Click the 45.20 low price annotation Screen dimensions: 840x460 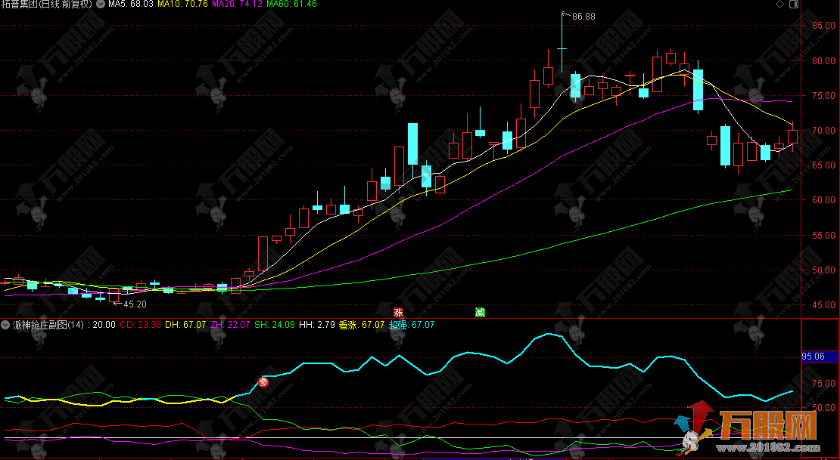[134, 304]
